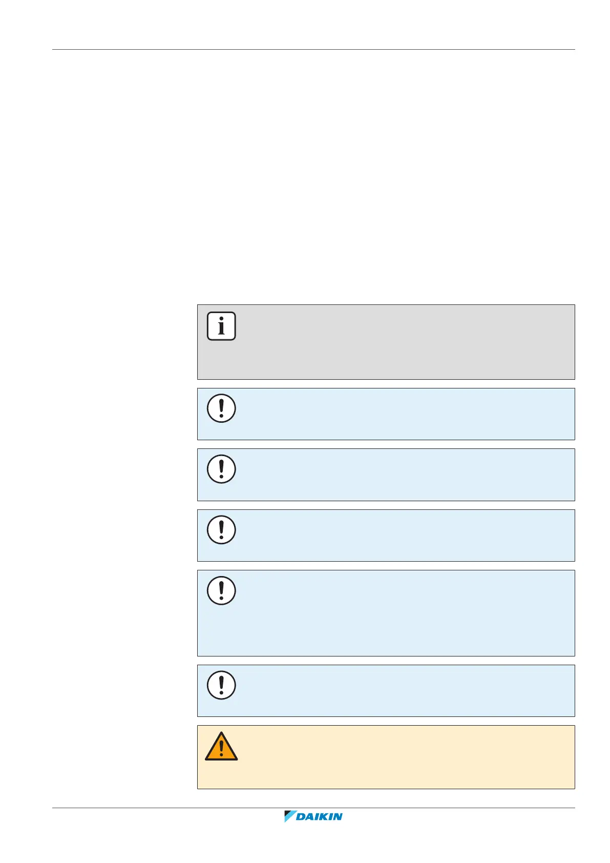
Task: Click the information "i" icon
Action: click(x=221, y=326)
